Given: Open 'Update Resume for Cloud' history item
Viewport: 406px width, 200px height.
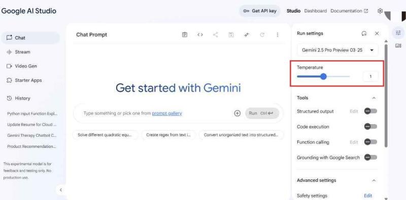Looking at the screenshot, I should [x=32, y=125].
